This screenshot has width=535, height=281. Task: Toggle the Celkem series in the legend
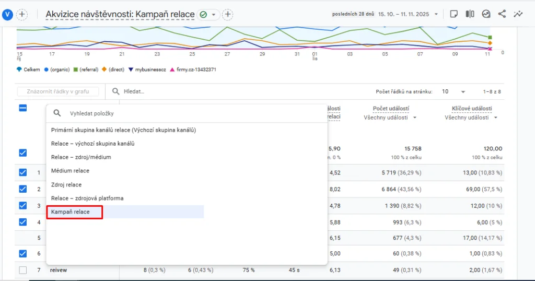pyautogui.click(x=28, y=69)
